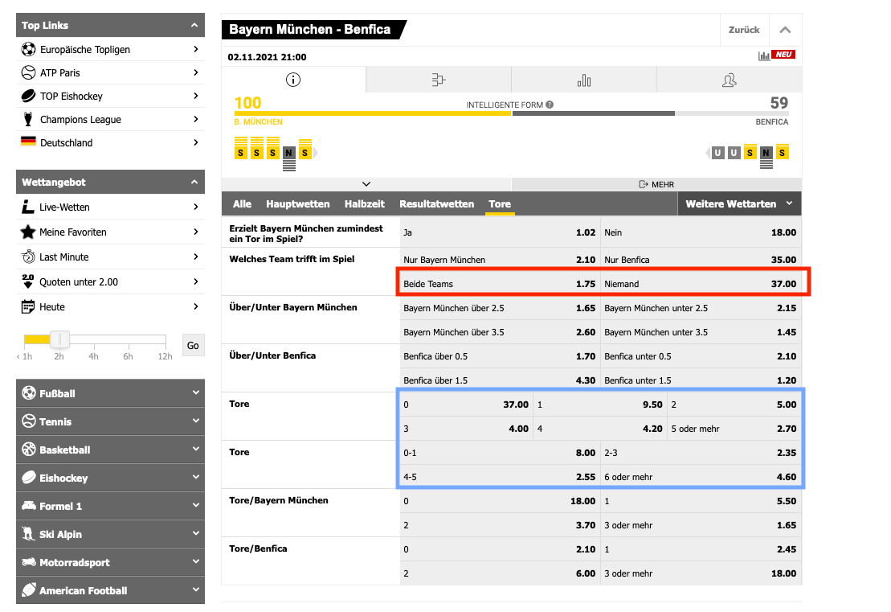Viewport: 891px width, 612px height.
Task: Collapse the match panel with the up chevron
Action: 785,30
